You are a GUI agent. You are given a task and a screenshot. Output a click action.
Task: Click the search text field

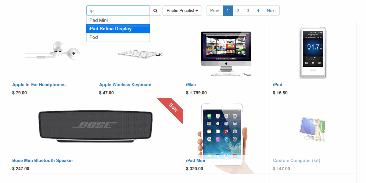pos(118,11)
